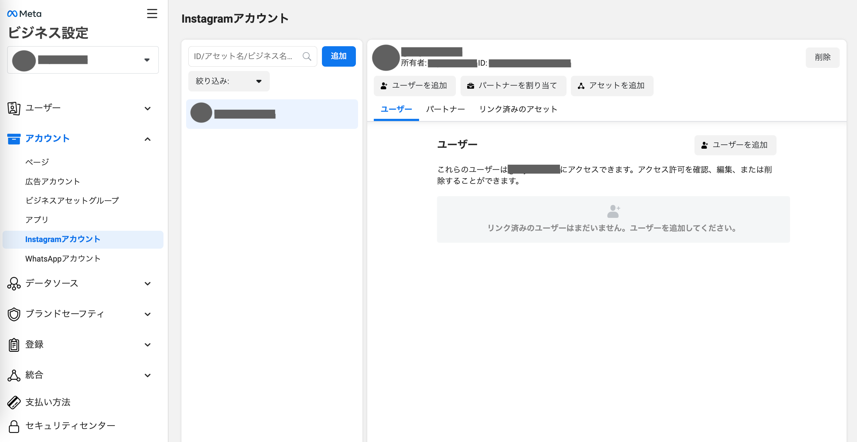Image resolution: width=857 pixels, height=442 pixels.
Task: Open the hamburger menu icon
Action: 152,14
